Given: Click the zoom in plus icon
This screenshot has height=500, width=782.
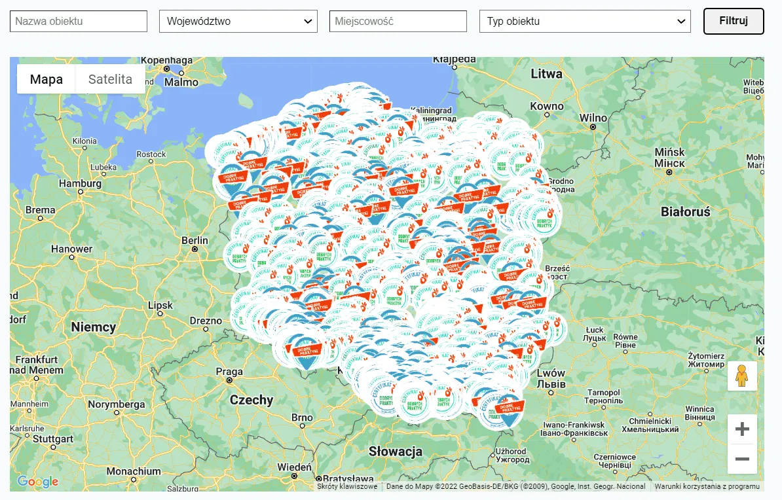Looking at the screenshot, I should coord(742,429).
